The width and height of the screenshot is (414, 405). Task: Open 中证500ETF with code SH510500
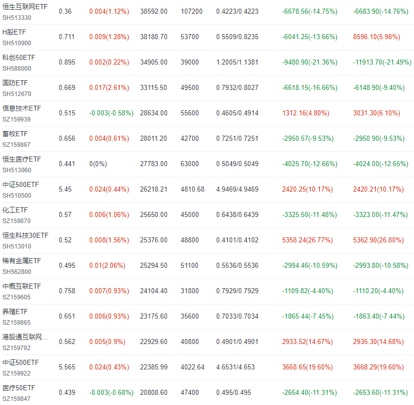(x=20, y=184)
